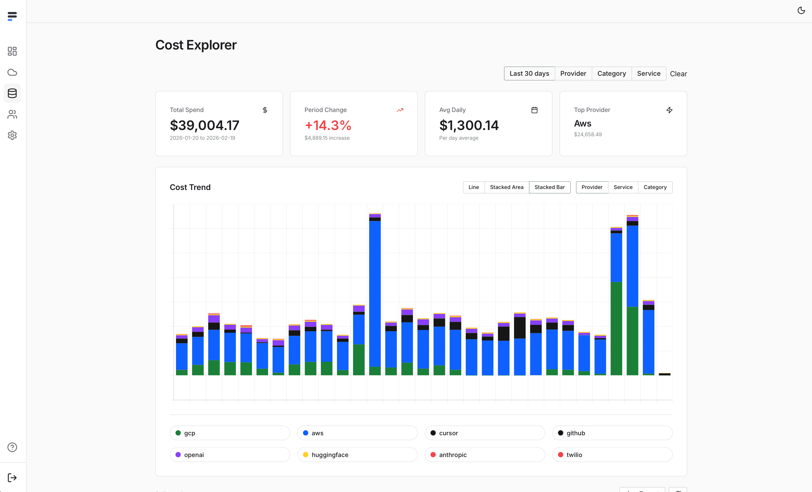Screen dimensions: 812x492
Task: Open settings via the gear icon
Action: click(x=12, y=135)
